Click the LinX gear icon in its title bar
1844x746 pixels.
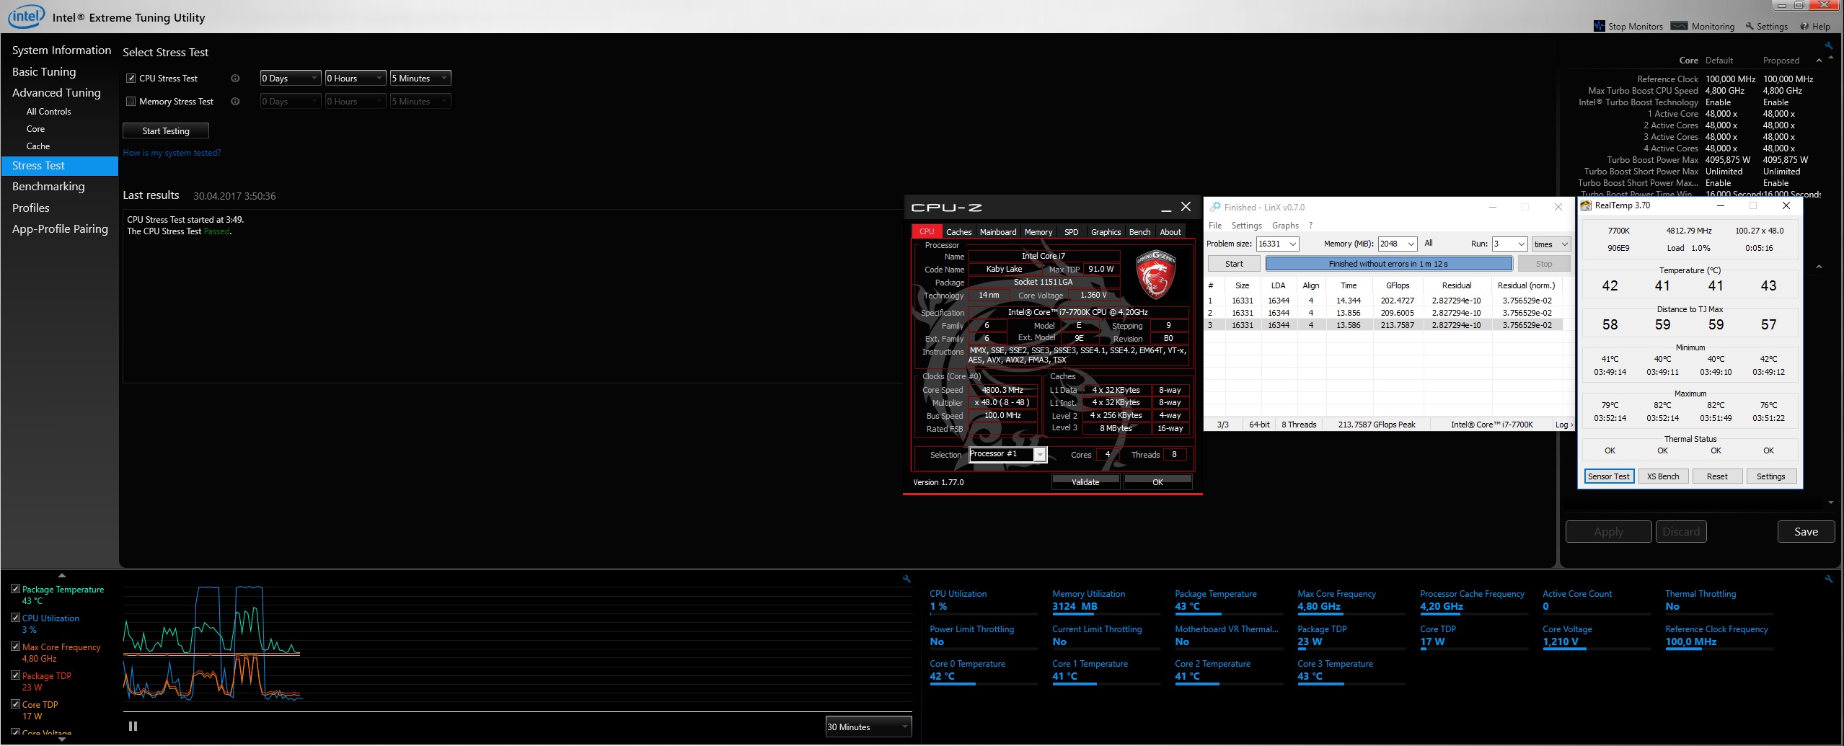pos(1215,207)
